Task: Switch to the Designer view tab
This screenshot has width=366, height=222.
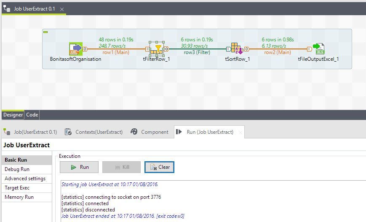Action: pos(13,115)
